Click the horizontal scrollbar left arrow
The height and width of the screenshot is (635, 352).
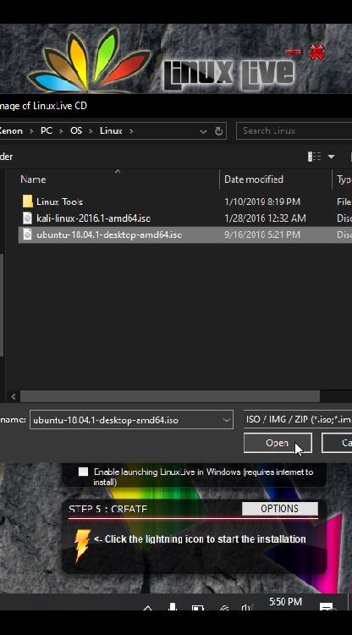[x=14, y=396]
